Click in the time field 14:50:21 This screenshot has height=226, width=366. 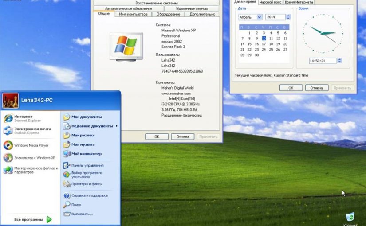pos(323,61)
